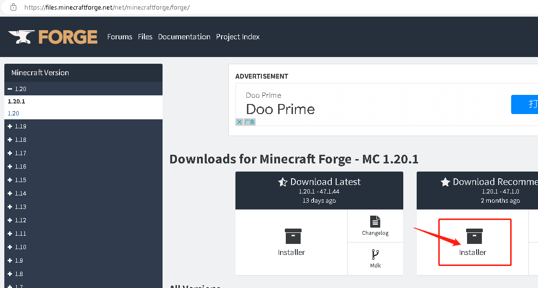Download the Mdk branch icon
538x288 pixels.
tap(375, 255)
